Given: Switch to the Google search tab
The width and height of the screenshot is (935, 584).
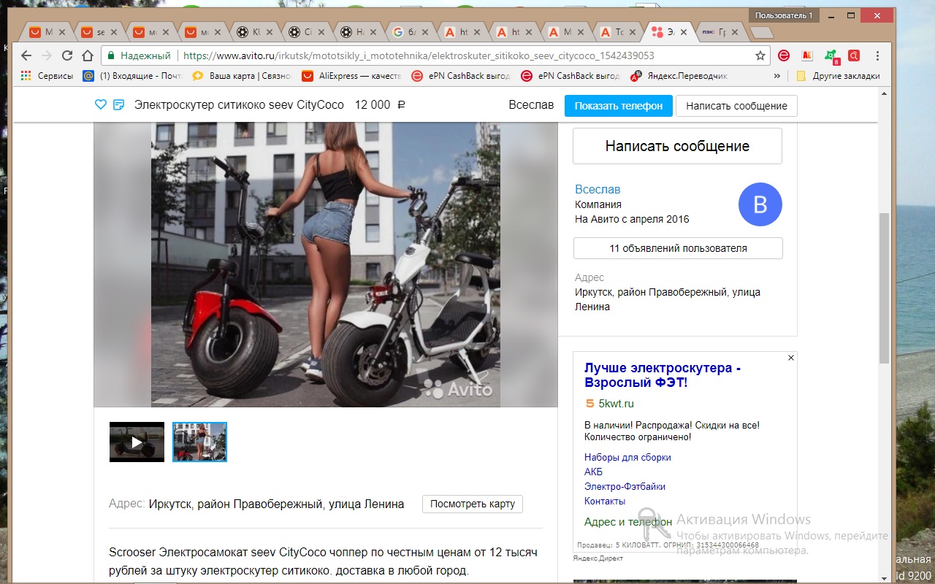Looking at the screenshot, I should (x=407, y=32).
